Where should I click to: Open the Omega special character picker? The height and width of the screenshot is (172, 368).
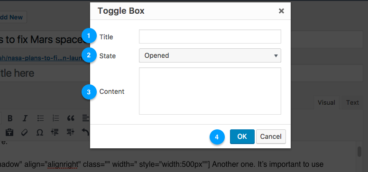[40, 133]
